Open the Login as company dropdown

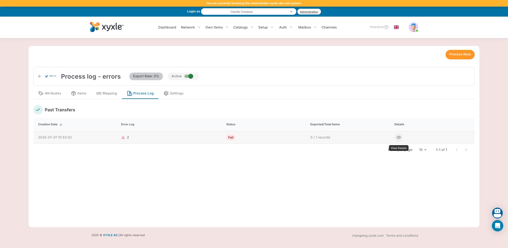[x=248, y=12]
